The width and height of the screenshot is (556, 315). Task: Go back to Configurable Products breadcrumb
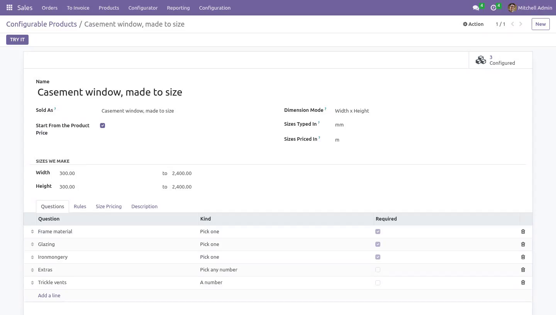[x=41, y=24]
